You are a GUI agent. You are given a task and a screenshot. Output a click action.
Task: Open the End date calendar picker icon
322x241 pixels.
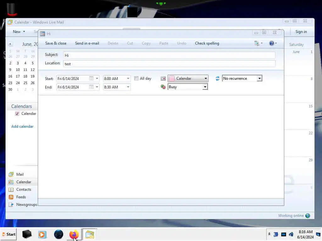[x=92, y=87]
